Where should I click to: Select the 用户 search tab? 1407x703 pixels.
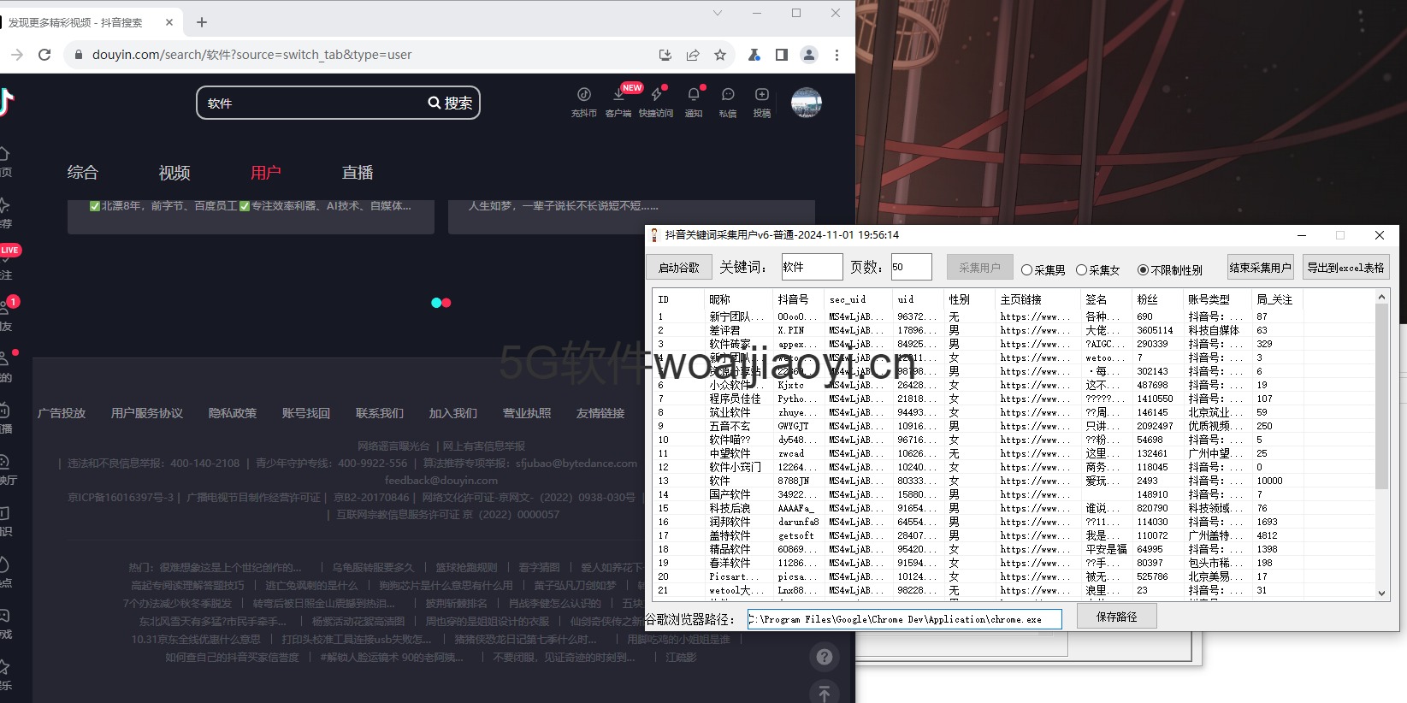(266, 172)
